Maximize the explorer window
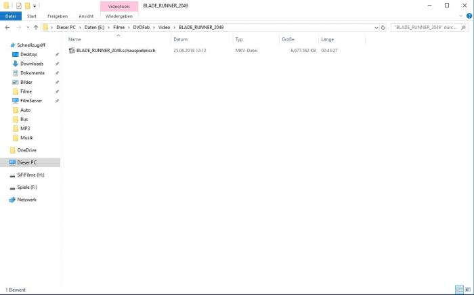474x295 pixels. [447, 5]
